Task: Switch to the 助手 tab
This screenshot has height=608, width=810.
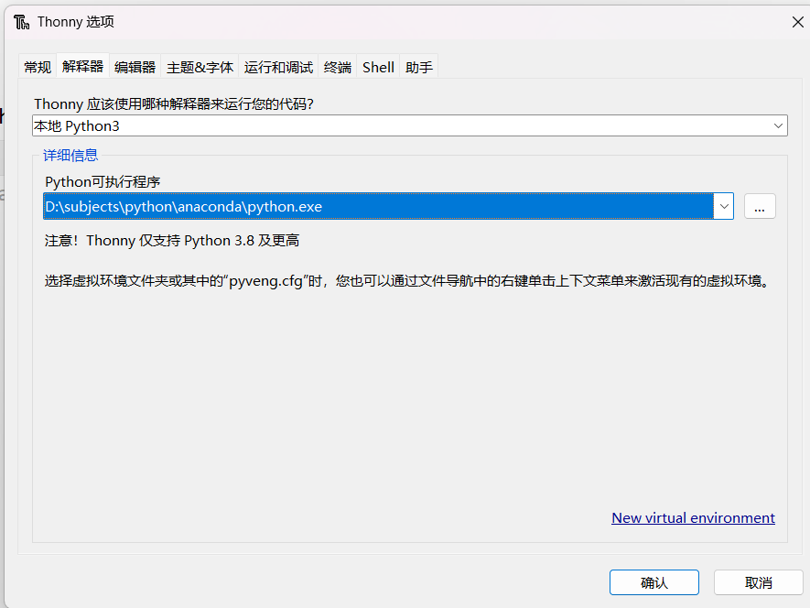Action: tap(419, 67)
